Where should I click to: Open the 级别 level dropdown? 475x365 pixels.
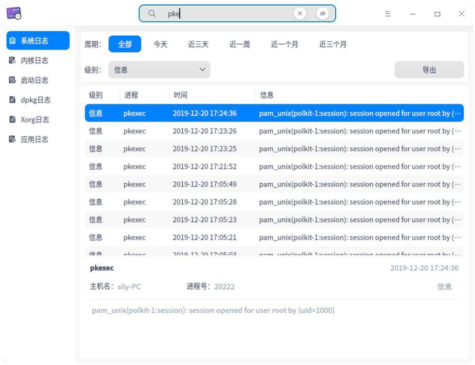click(159, 70)
